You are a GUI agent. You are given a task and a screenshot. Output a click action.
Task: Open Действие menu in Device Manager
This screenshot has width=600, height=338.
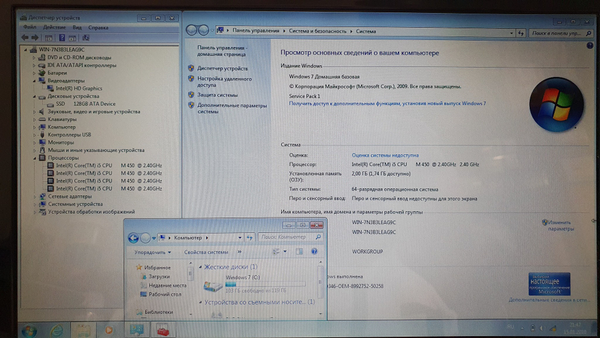(x=55, y=27)
